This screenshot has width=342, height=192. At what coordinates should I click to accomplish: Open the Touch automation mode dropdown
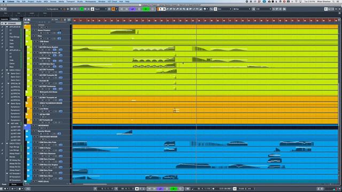click(x=101, y=9)
